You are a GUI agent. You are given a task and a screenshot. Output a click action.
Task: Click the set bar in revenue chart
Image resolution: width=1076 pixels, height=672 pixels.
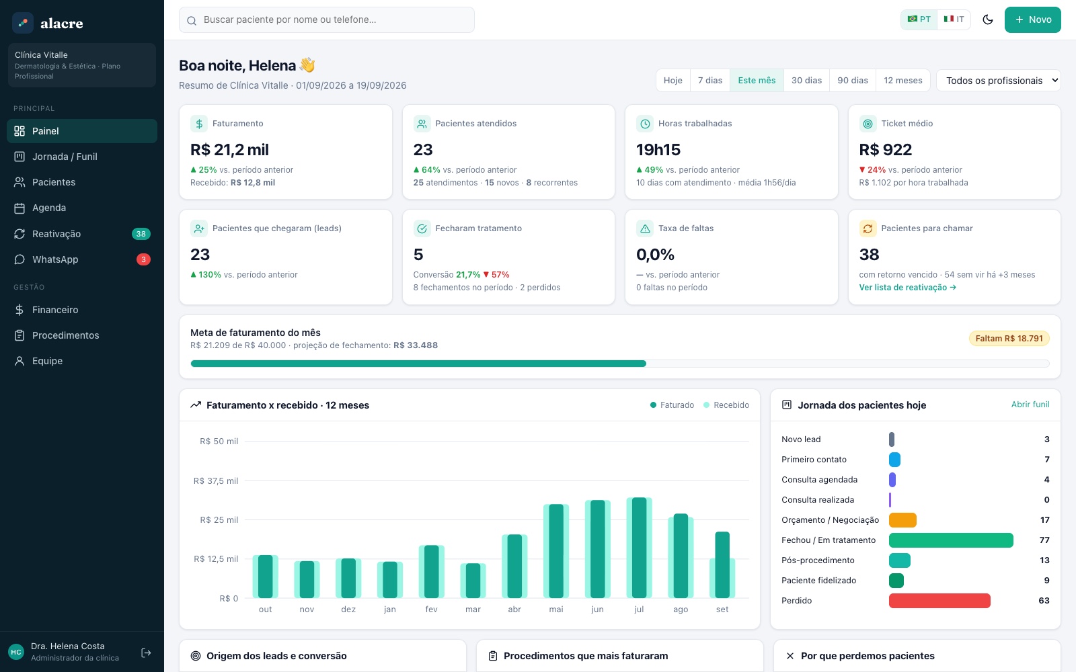[x=722, y=565]
